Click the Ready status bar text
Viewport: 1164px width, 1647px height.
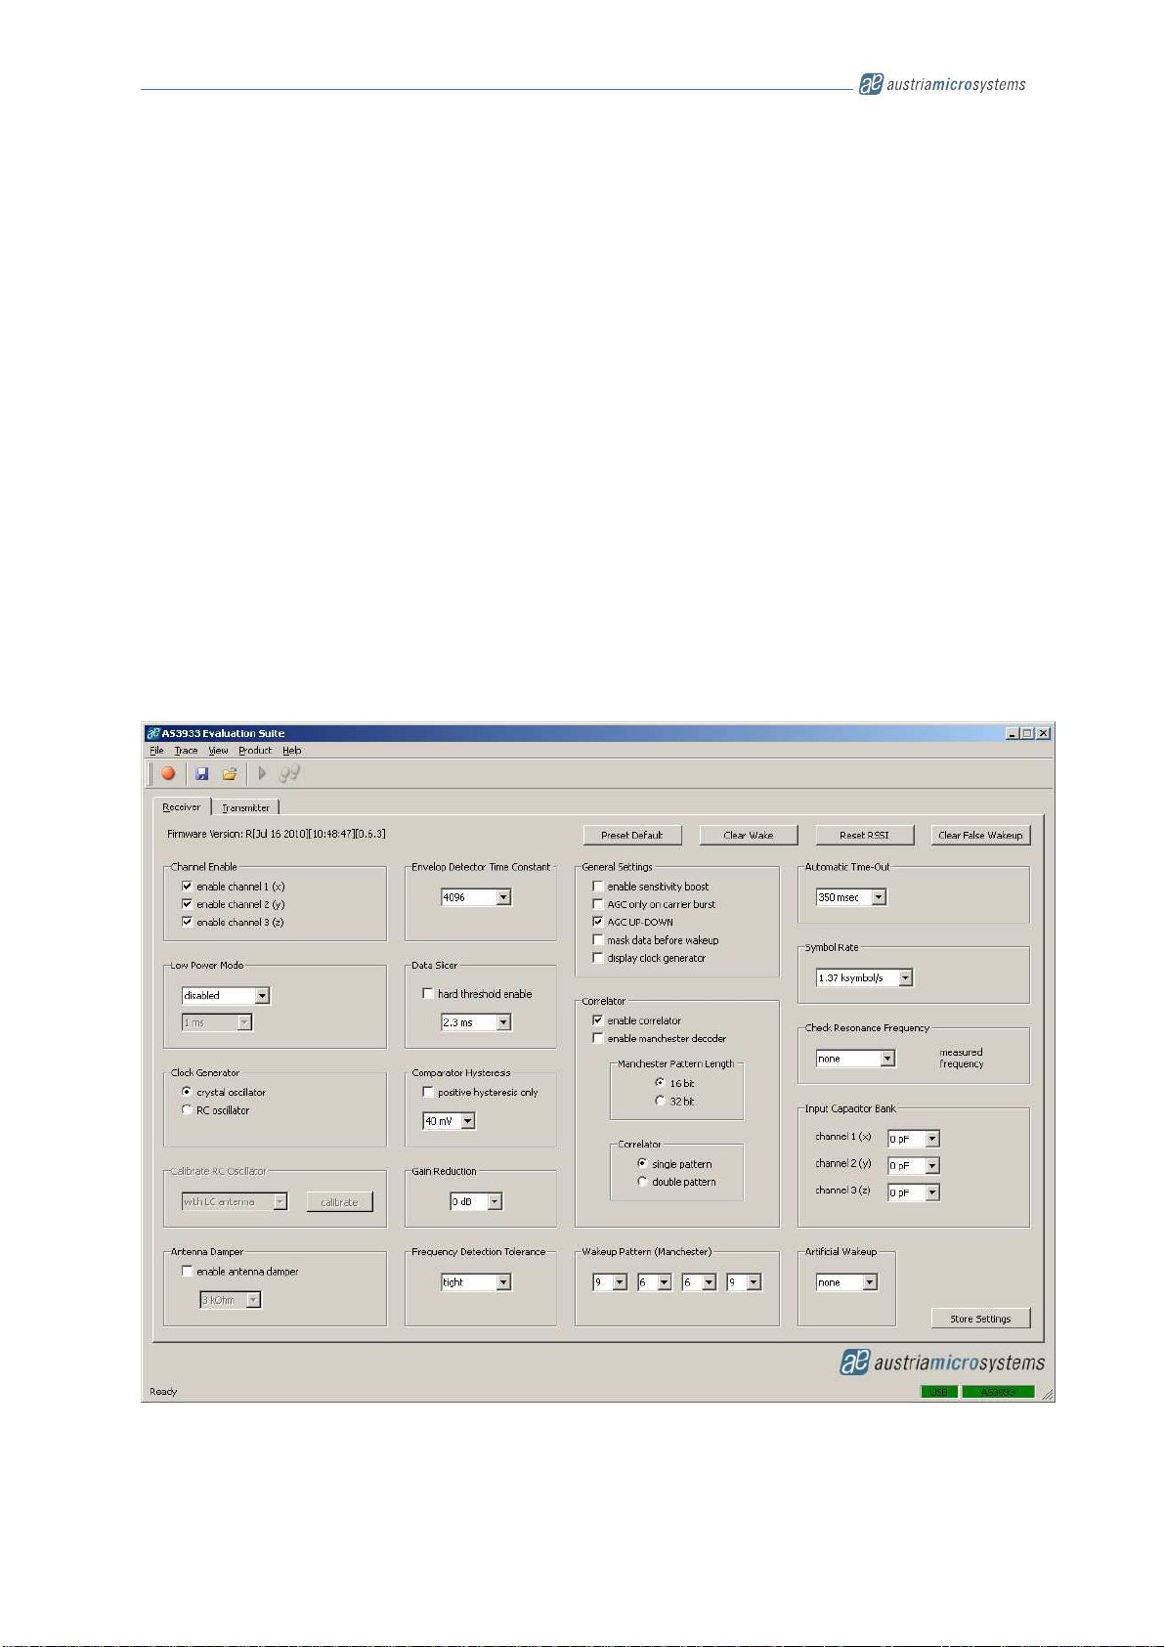point(163,1392)
